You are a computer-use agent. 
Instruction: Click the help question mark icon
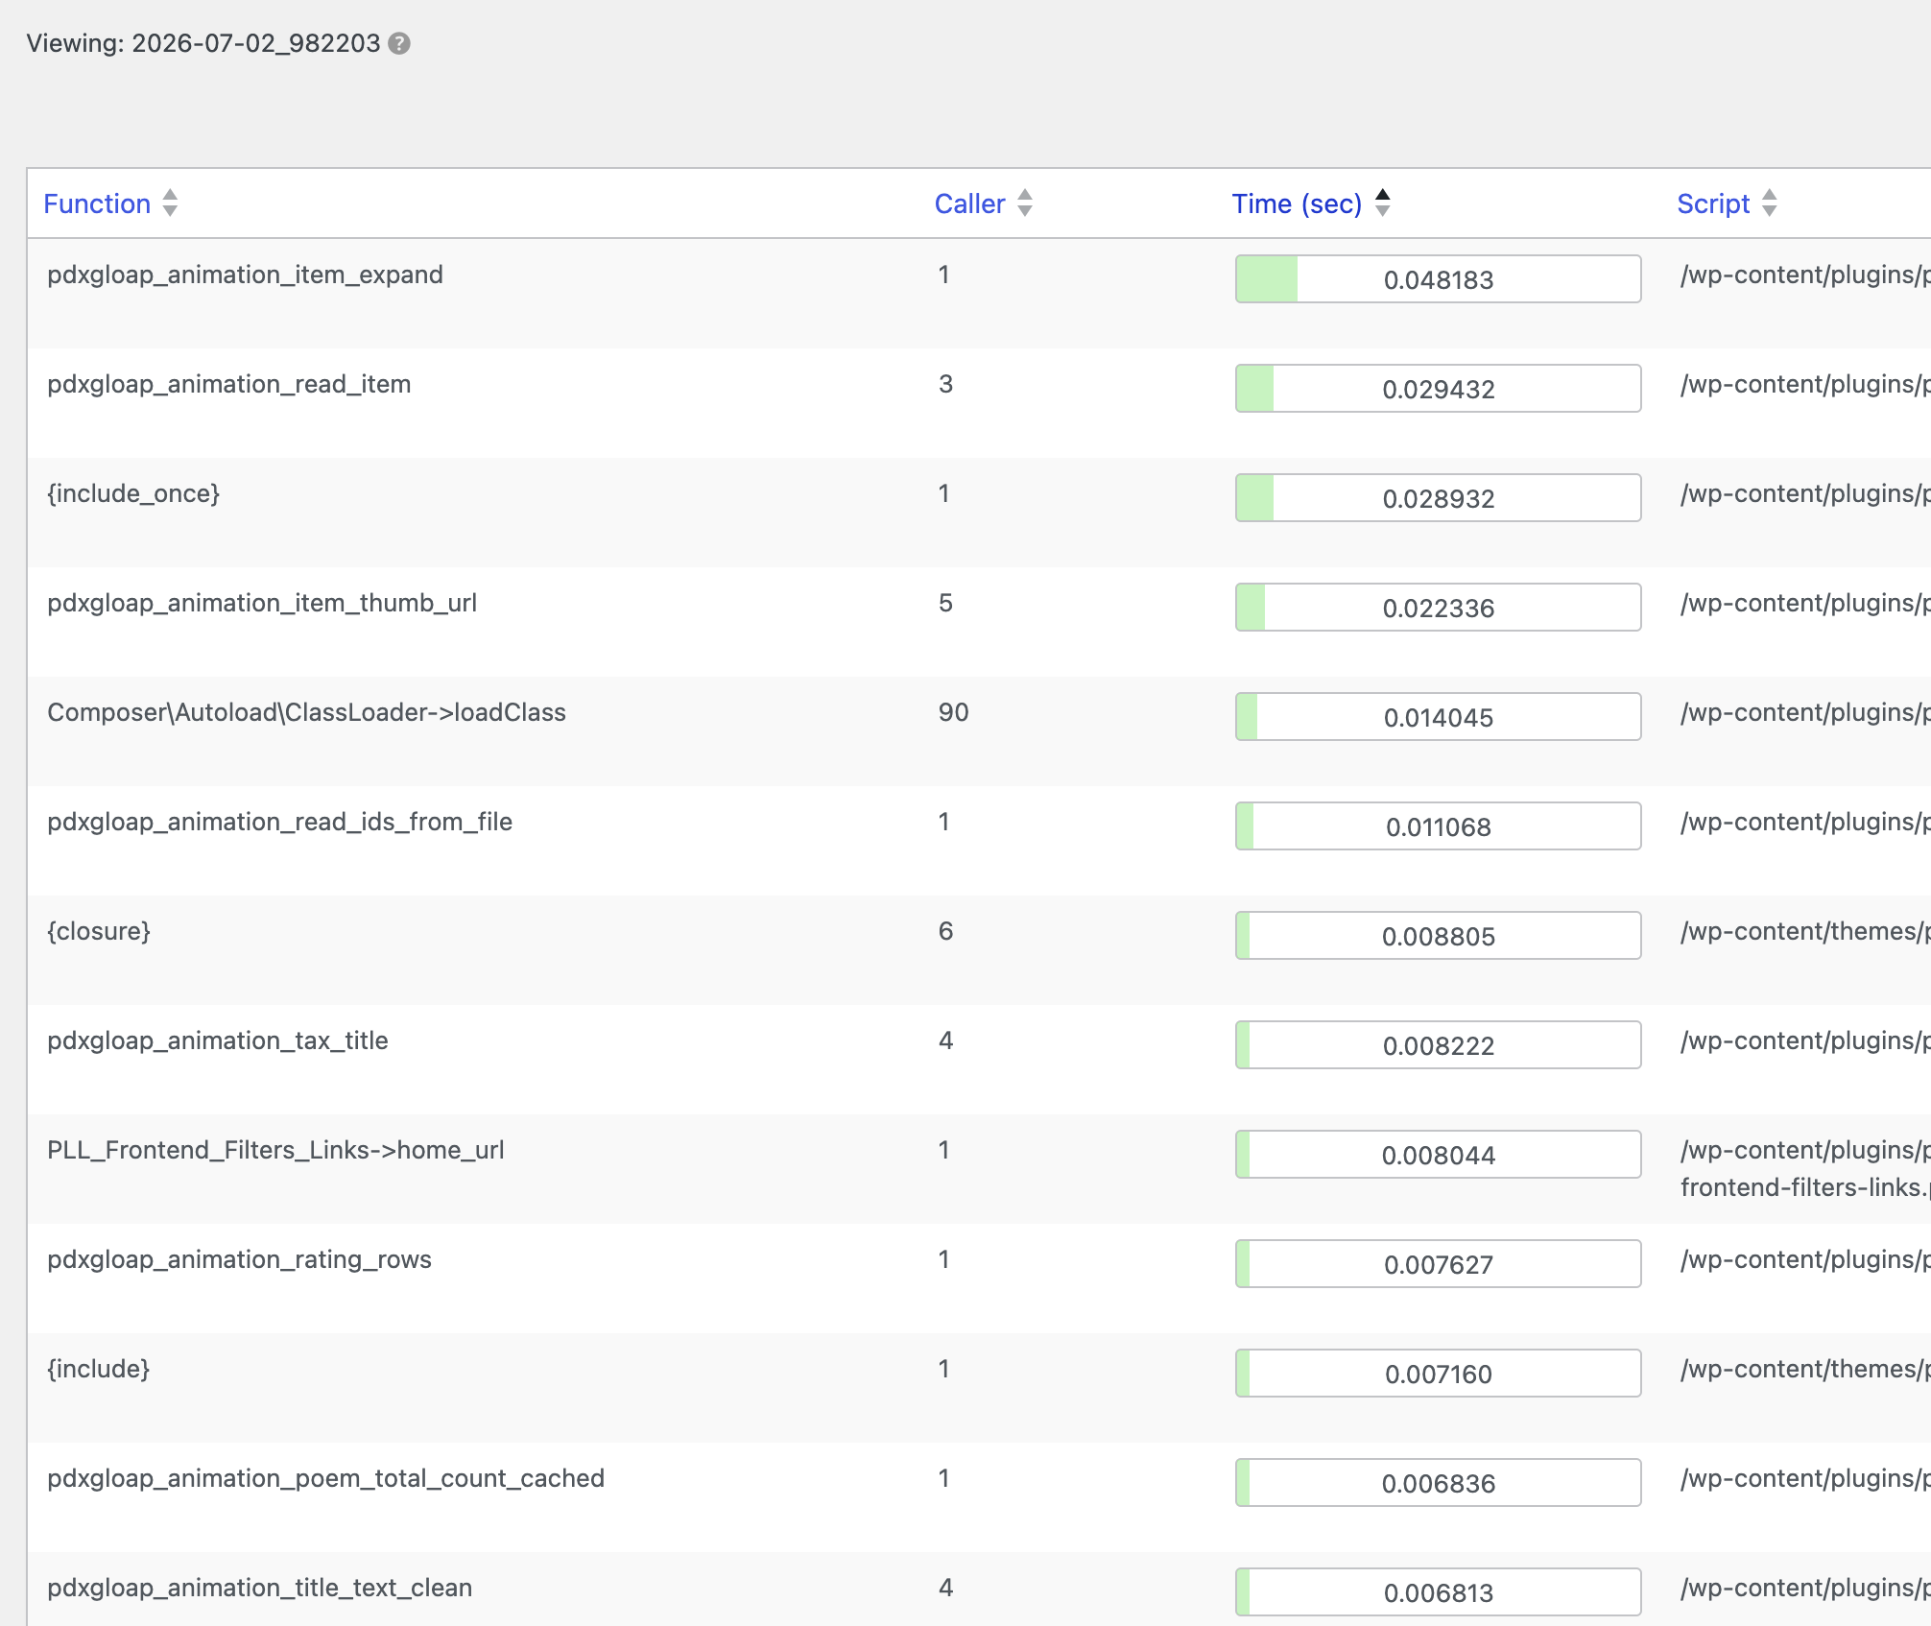pyautogui.click(x=399, y=43)
